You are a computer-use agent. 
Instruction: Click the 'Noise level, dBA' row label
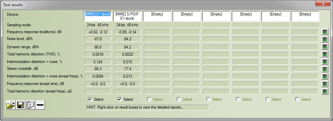coord(20,39)
